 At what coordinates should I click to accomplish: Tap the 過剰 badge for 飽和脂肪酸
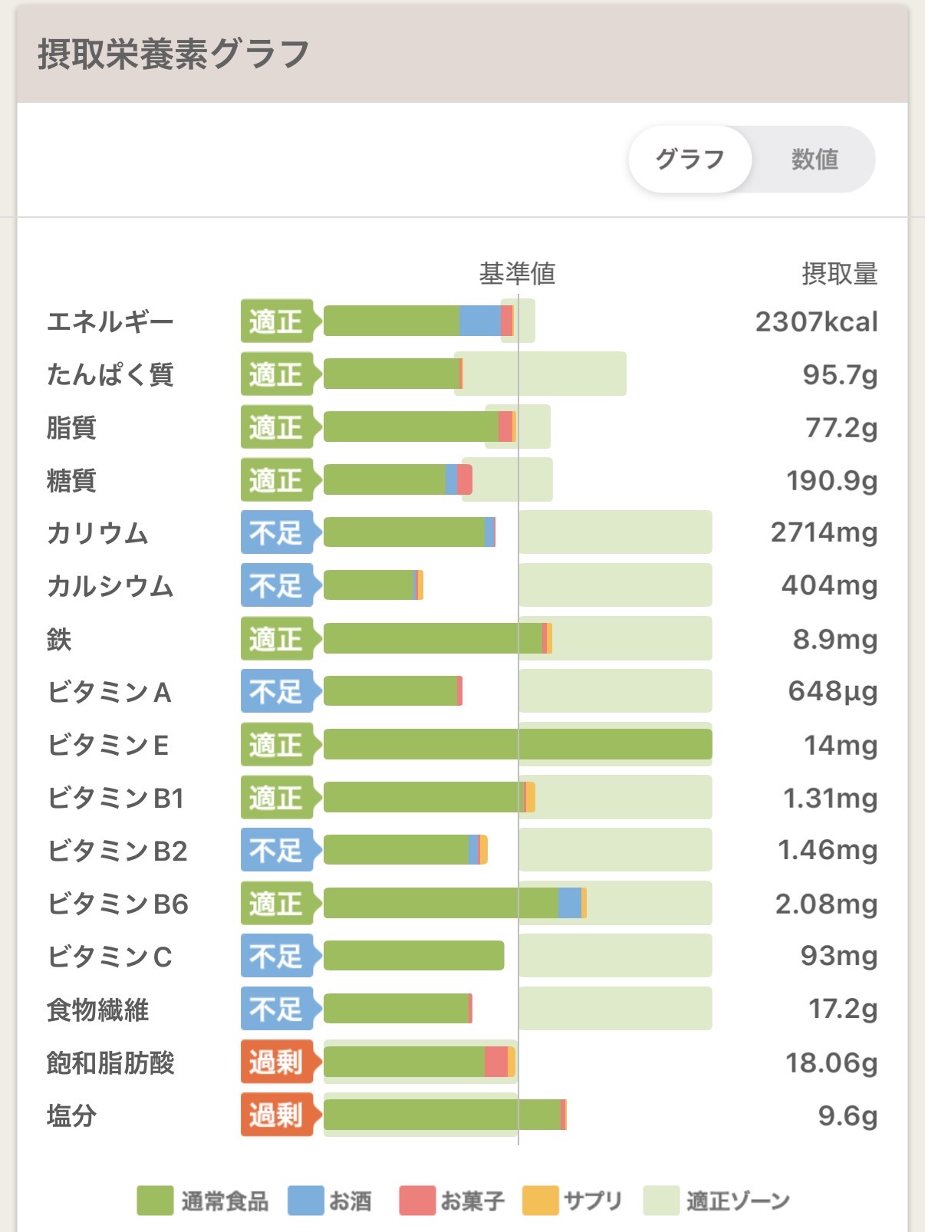point(278,1062)
